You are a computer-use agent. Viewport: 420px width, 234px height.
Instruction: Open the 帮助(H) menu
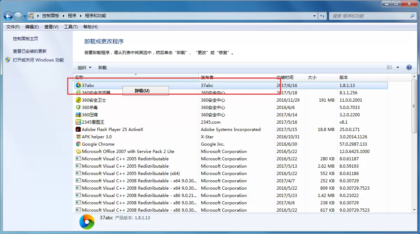pos(90,27)
